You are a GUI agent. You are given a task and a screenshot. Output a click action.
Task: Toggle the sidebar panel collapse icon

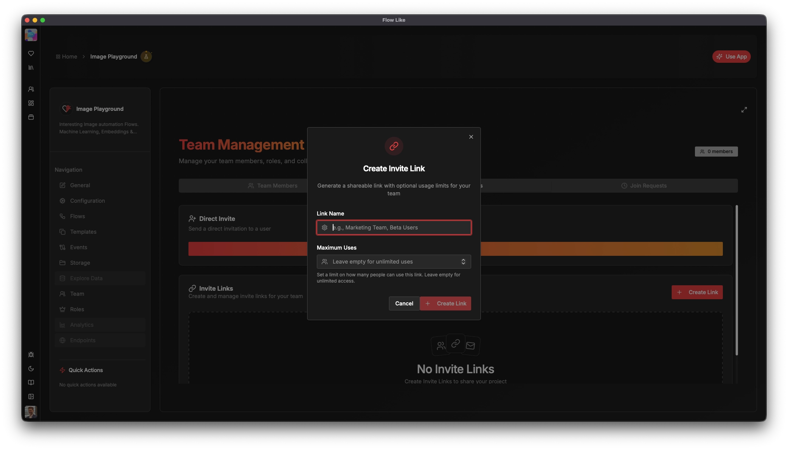click(x=31, y=397)
